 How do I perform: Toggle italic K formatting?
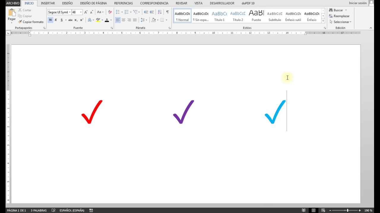coord(56,20)
